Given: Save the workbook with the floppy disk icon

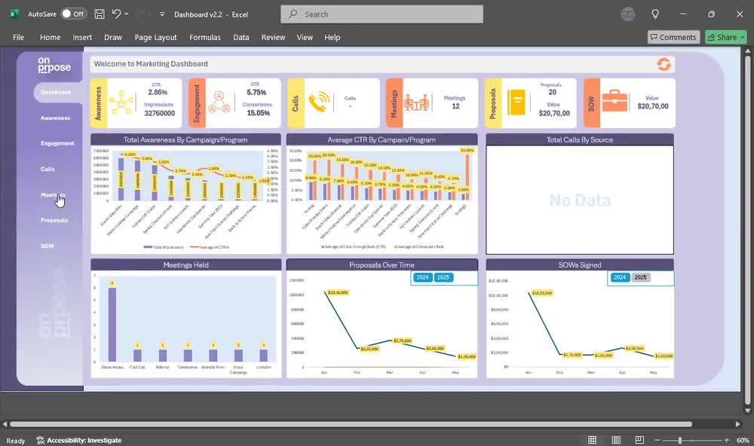Looking at the screenshot, I should (99, 14).
